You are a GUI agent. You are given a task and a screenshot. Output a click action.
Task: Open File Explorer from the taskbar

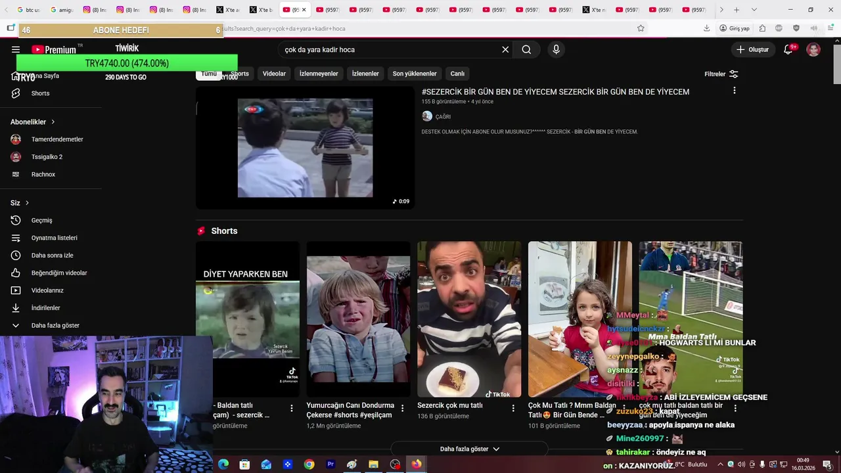(x=373, y=464)
